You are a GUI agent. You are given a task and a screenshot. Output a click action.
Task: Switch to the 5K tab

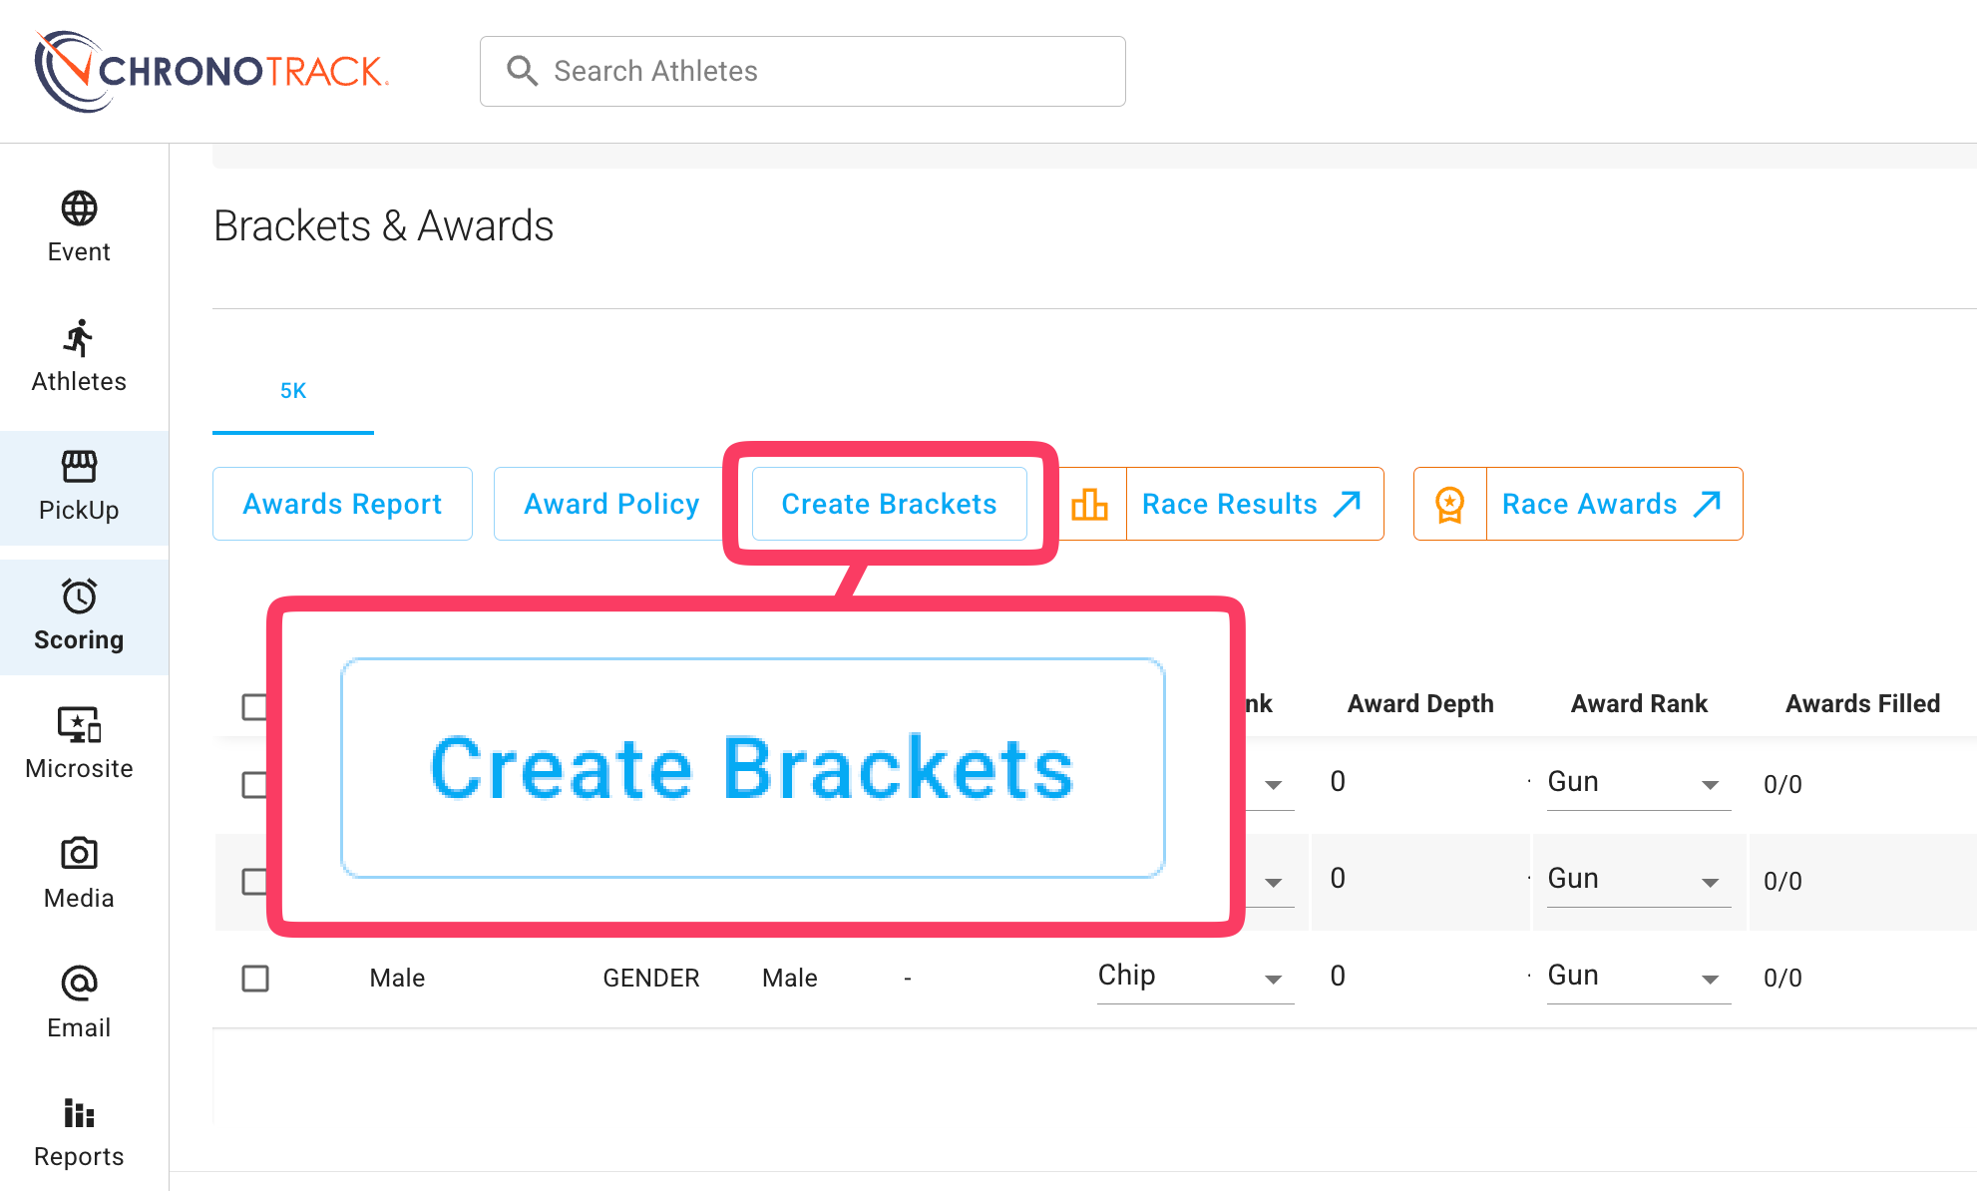[x=292, y=391]
